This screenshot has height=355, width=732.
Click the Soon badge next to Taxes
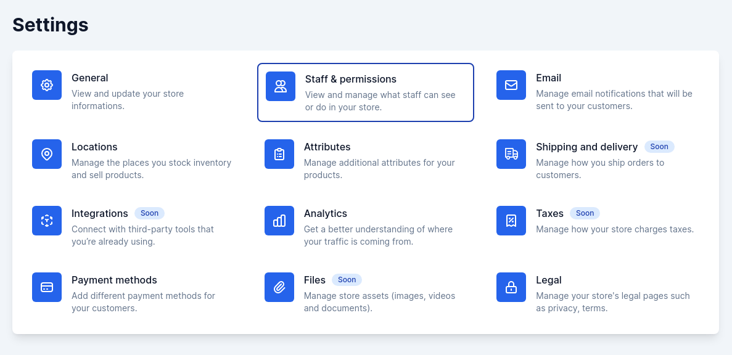click(x=585, y=213)
